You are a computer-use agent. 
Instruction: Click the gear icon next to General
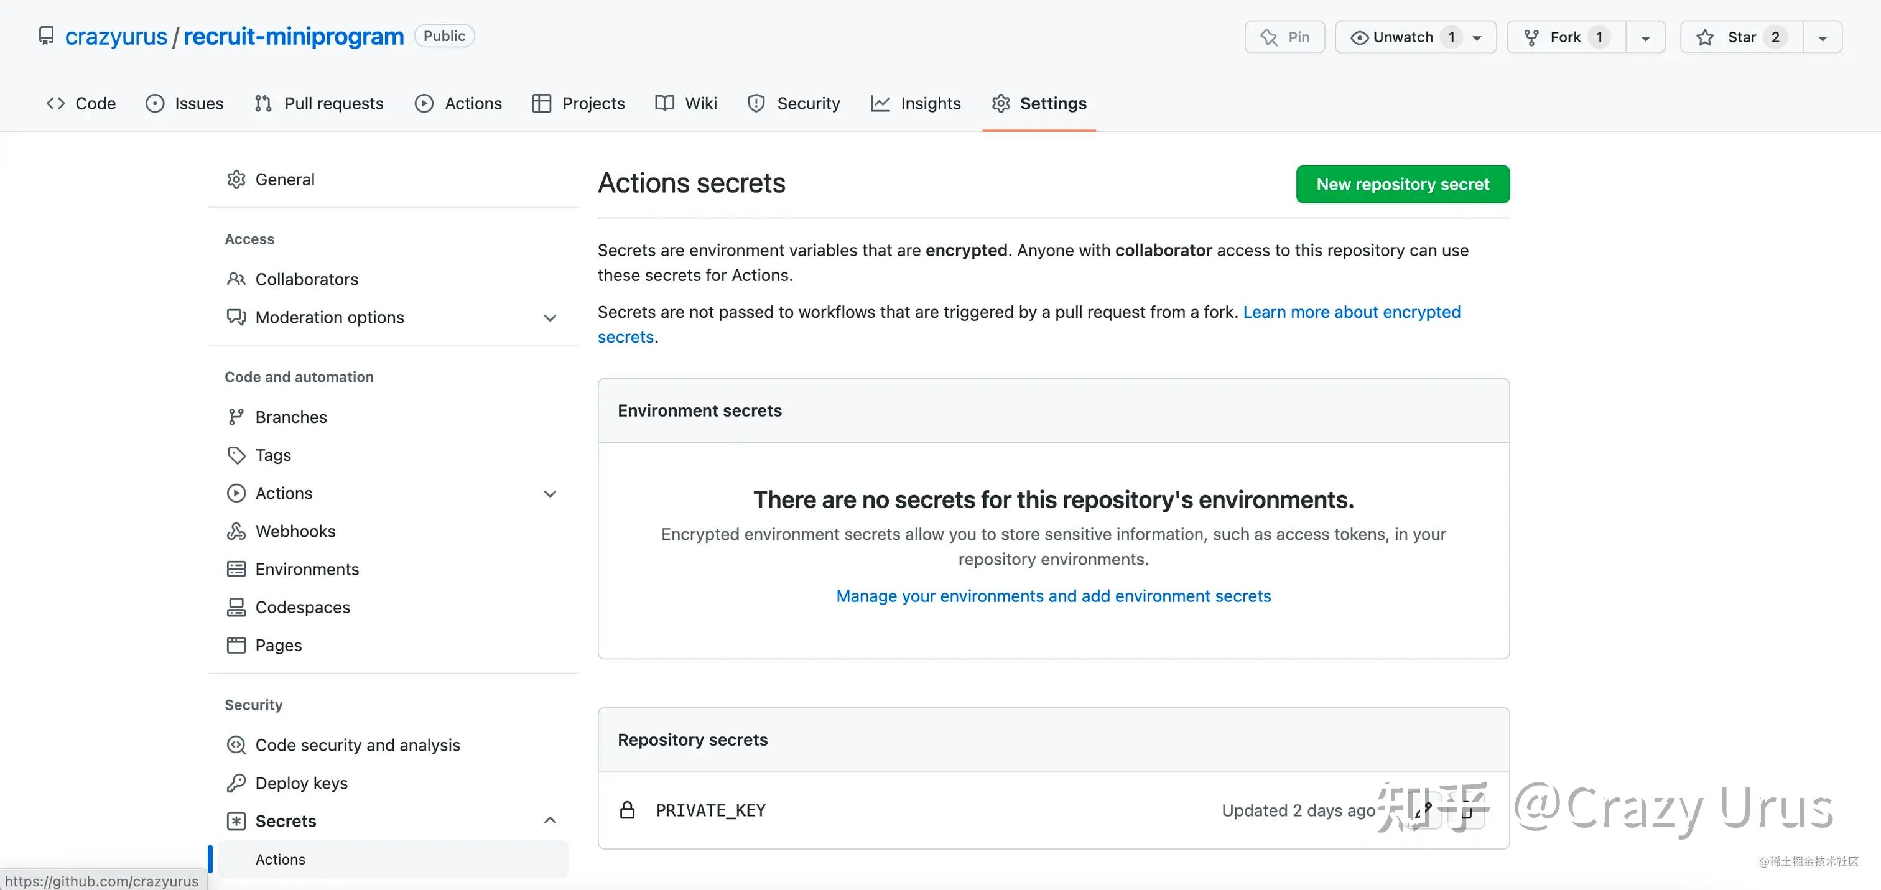tap(236, 179)
